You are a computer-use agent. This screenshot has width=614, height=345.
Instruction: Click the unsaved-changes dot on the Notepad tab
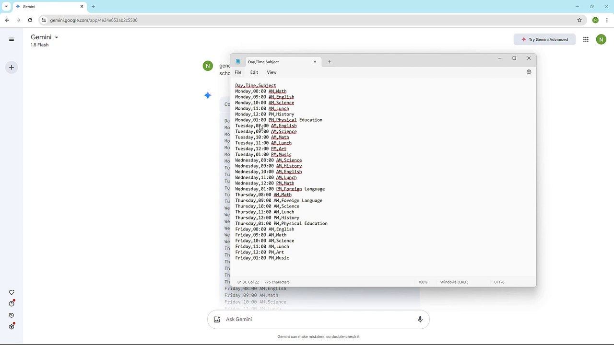[315, 62]
